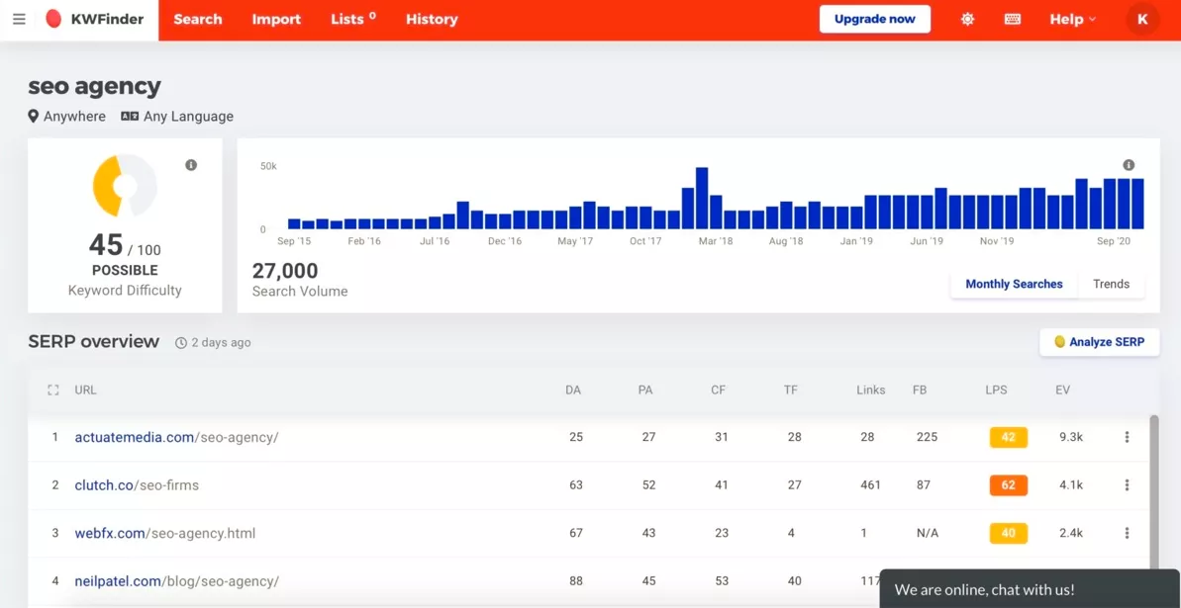Click the URL column header
Screen dimensions: 1181x608
85,390
